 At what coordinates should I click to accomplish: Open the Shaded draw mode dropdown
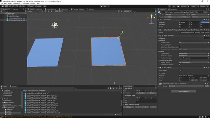(33, 11)
